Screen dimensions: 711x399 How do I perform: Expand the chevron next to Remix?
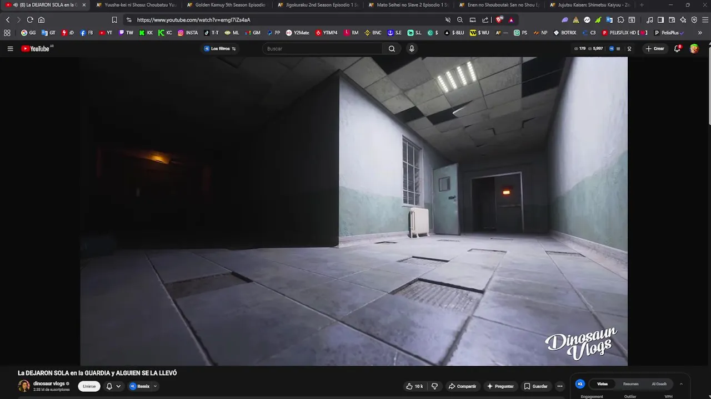(155, 386)
